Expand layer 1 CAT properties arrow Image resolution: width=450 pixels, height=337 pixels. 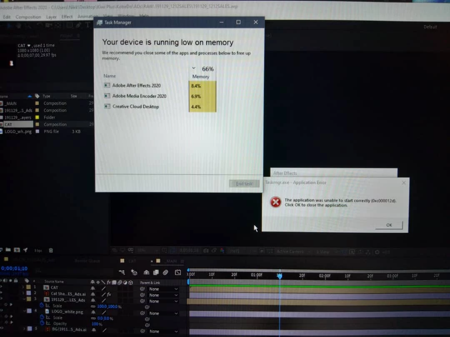[x=23, y=287]
